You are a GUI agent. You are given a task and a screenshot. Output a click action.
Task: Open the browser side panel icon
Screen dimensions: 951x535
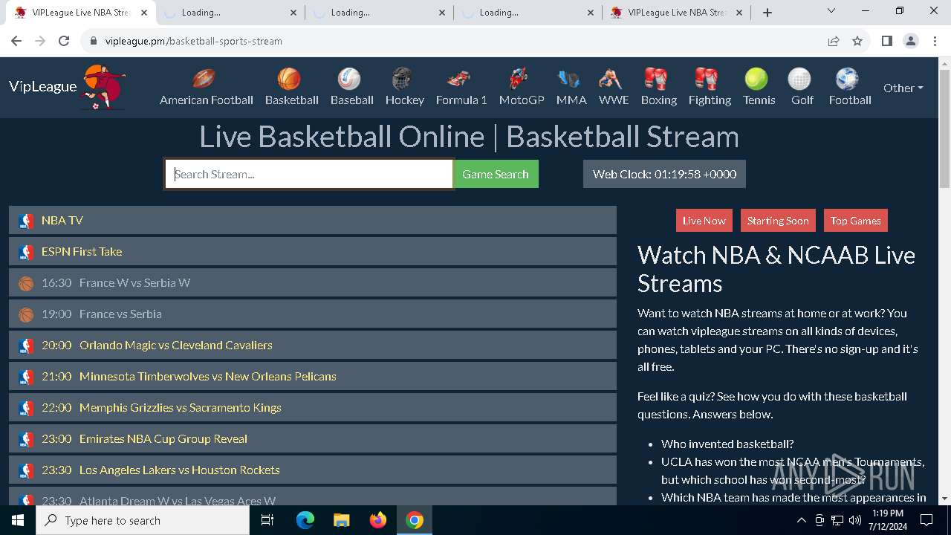tap(886, 41)
